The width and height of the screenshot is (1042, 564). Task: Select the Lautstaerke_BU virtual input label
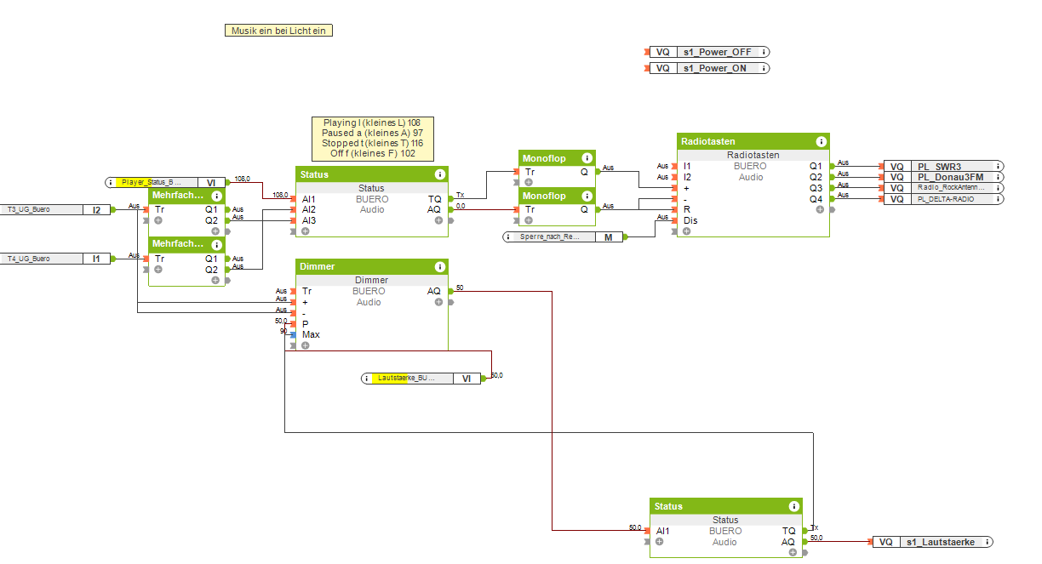407,379
